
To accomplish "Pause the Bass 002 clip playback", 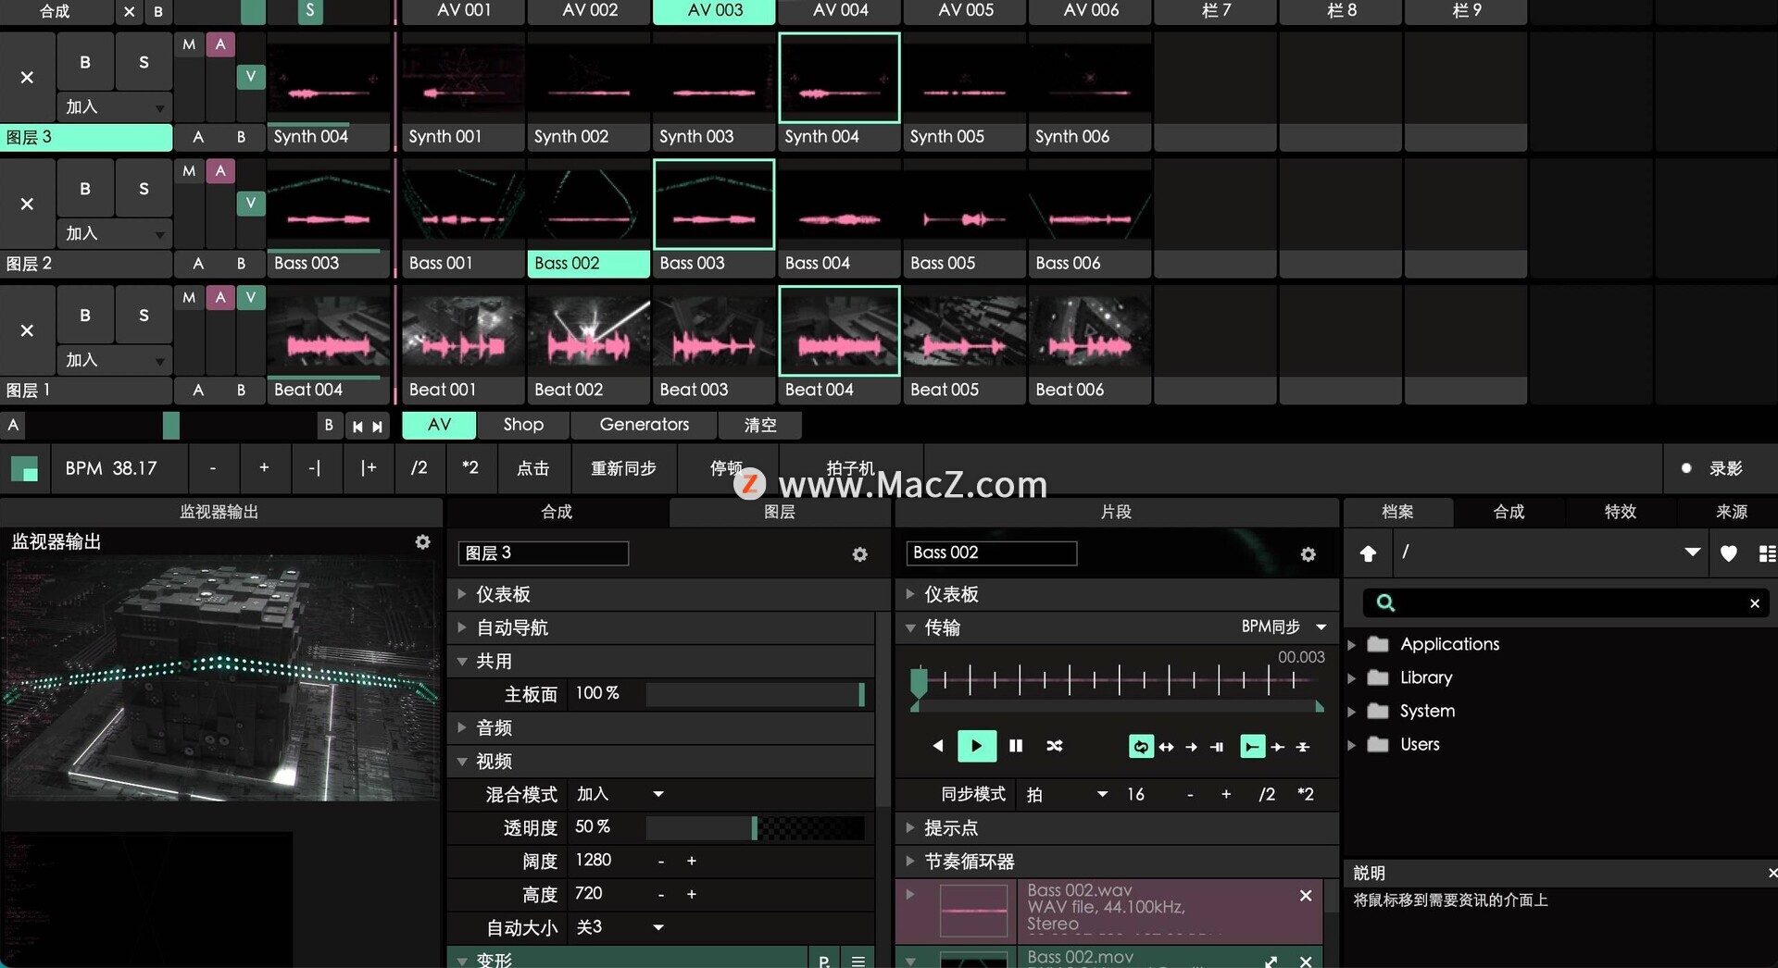I will [x=1016, y=746].
